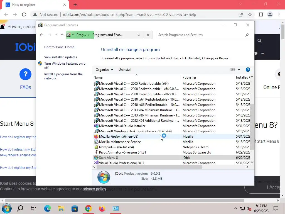Go up one level with the Up arrow

[x=62, y=35]
